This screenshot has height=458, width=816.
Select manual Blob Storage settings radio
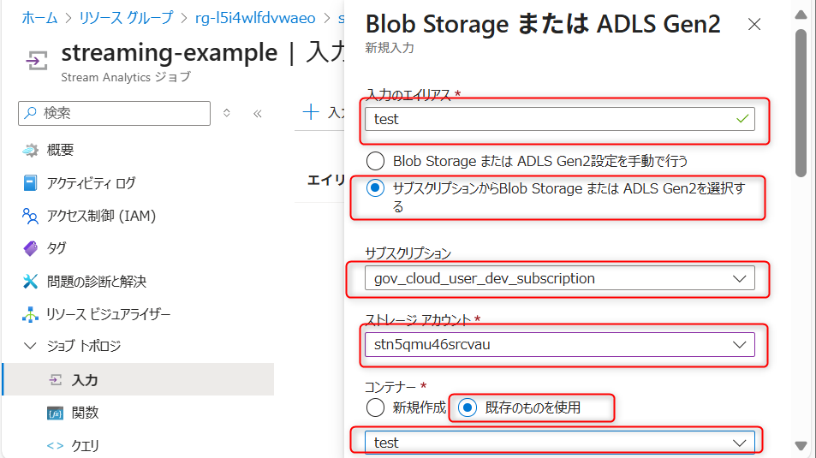(375, 160)
